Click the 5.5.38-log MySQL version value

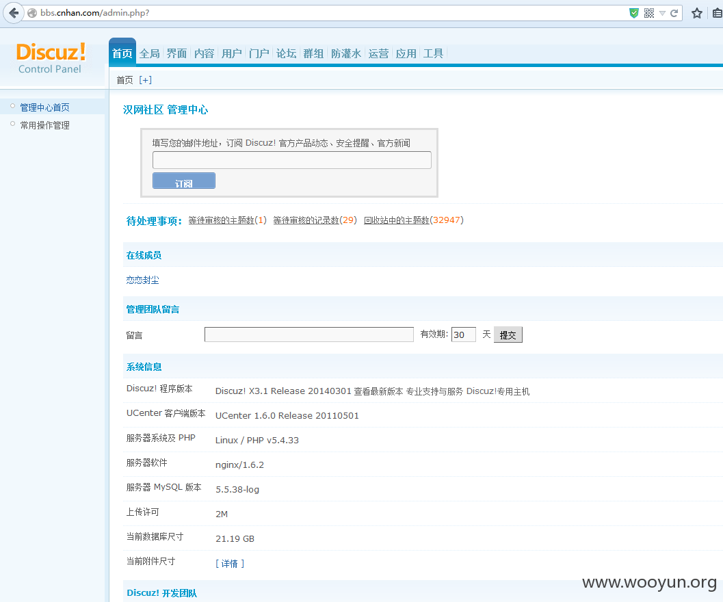(x=237, y=489)
